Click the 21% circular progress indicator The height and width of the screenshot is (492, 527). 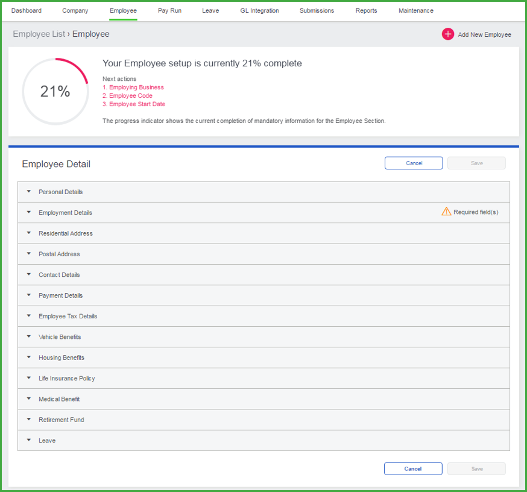pos(55,92)
